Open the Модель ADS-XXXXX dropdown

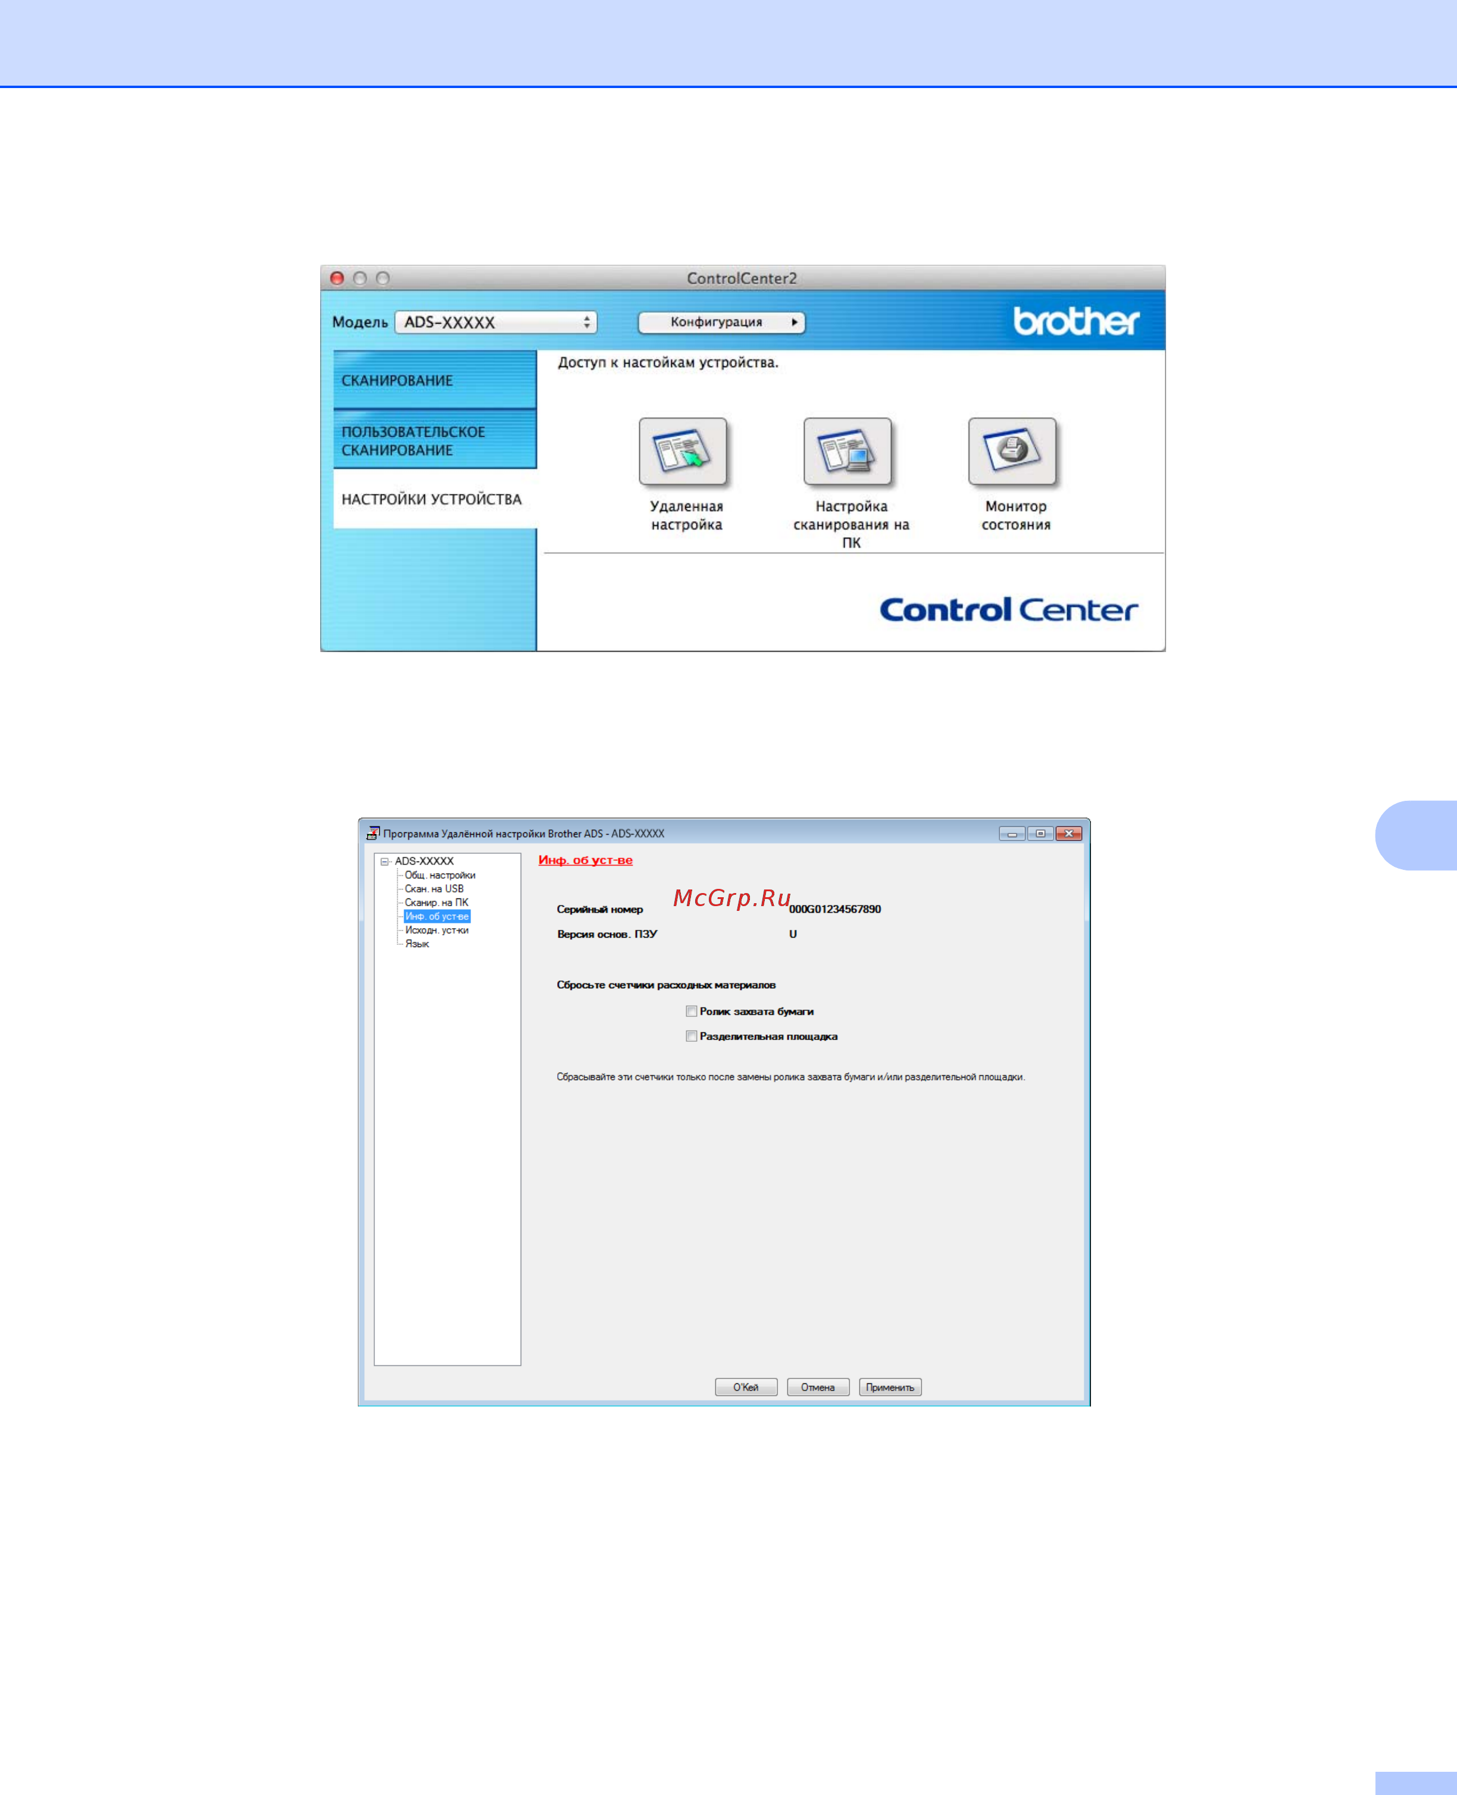pos(495,322)
